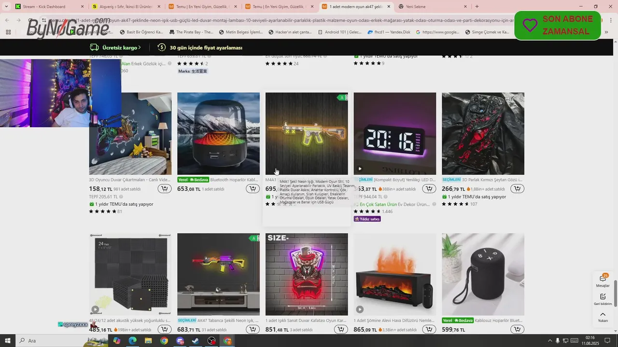Viewport: 618px width, 347px height.
Task: Open the 3D red devil eye case image
Action: 483,133
